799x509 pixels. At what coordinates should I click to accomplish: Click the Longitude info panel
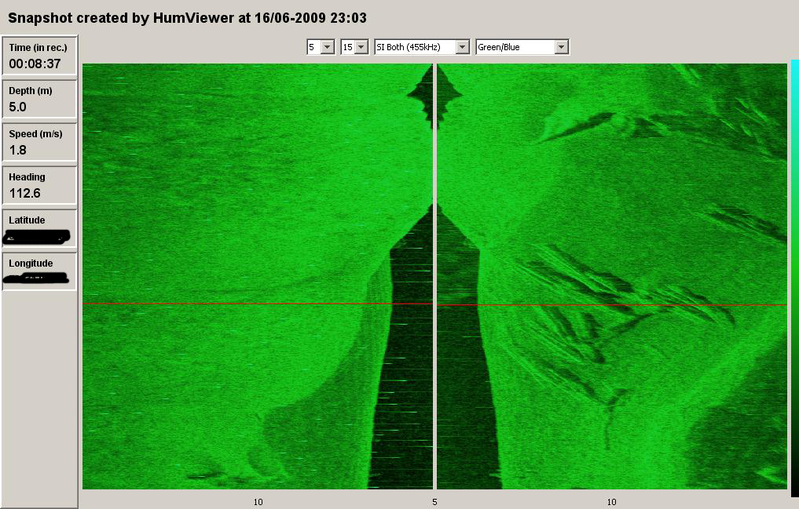click(40, 271)
